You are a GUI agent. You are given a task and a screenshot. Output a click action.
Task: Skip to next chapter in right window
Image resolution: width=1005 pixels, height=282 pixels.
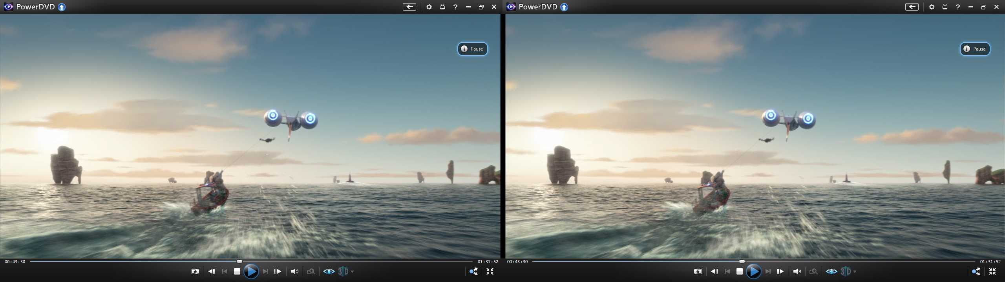(x=768, y=271)
